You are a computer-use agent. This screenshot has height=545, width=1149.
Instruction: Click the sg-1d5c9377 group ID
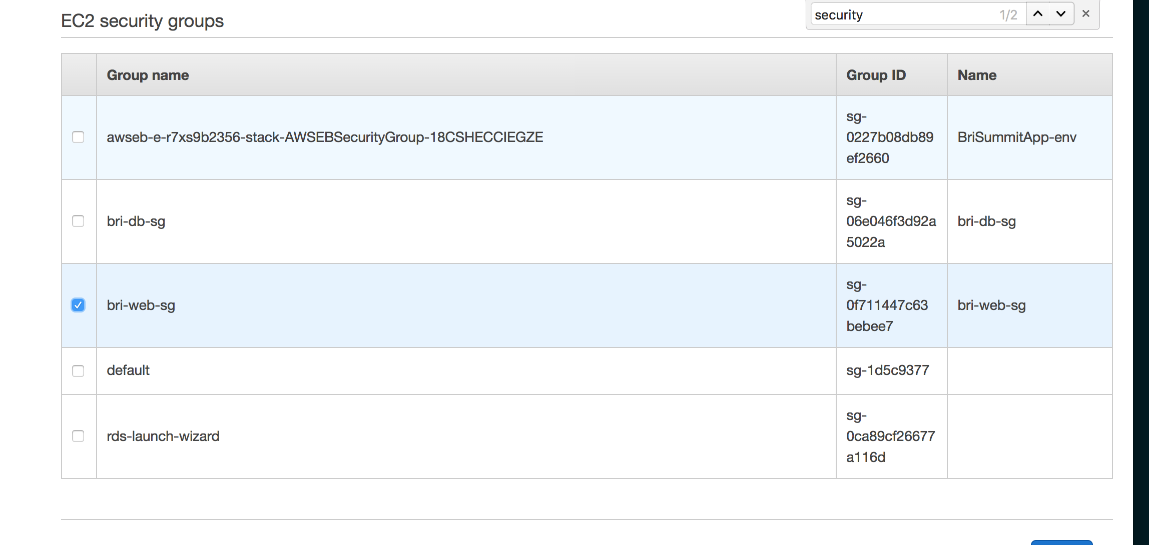tap(887, 370)
